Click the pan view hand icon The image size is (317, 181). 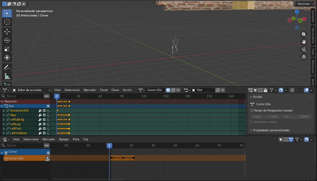[304, 42]
